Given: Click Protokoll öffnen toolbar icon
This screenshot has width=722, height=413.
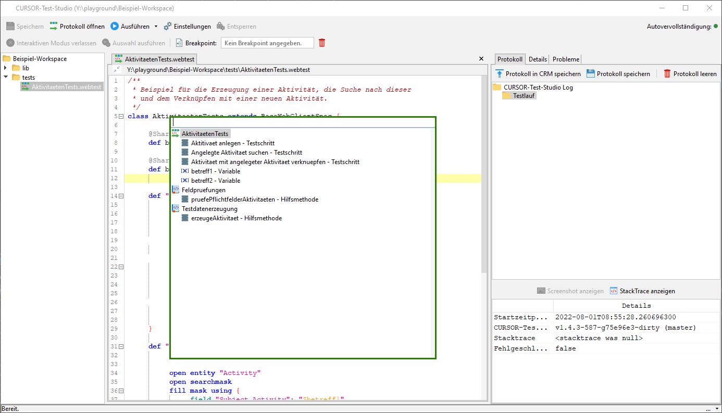Looking at the screenshot, I should [x=54, y=27].
